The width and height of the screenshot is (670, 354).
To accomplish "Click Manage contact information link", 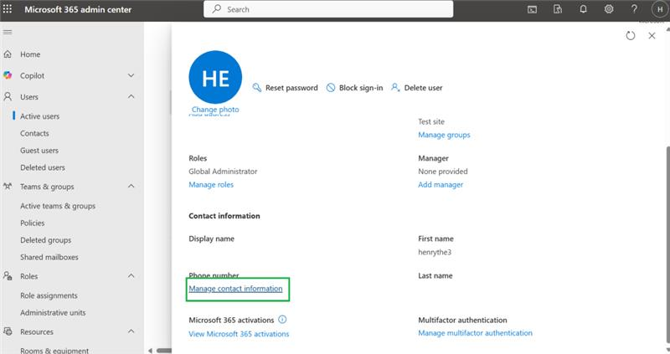I will point(235,289).
